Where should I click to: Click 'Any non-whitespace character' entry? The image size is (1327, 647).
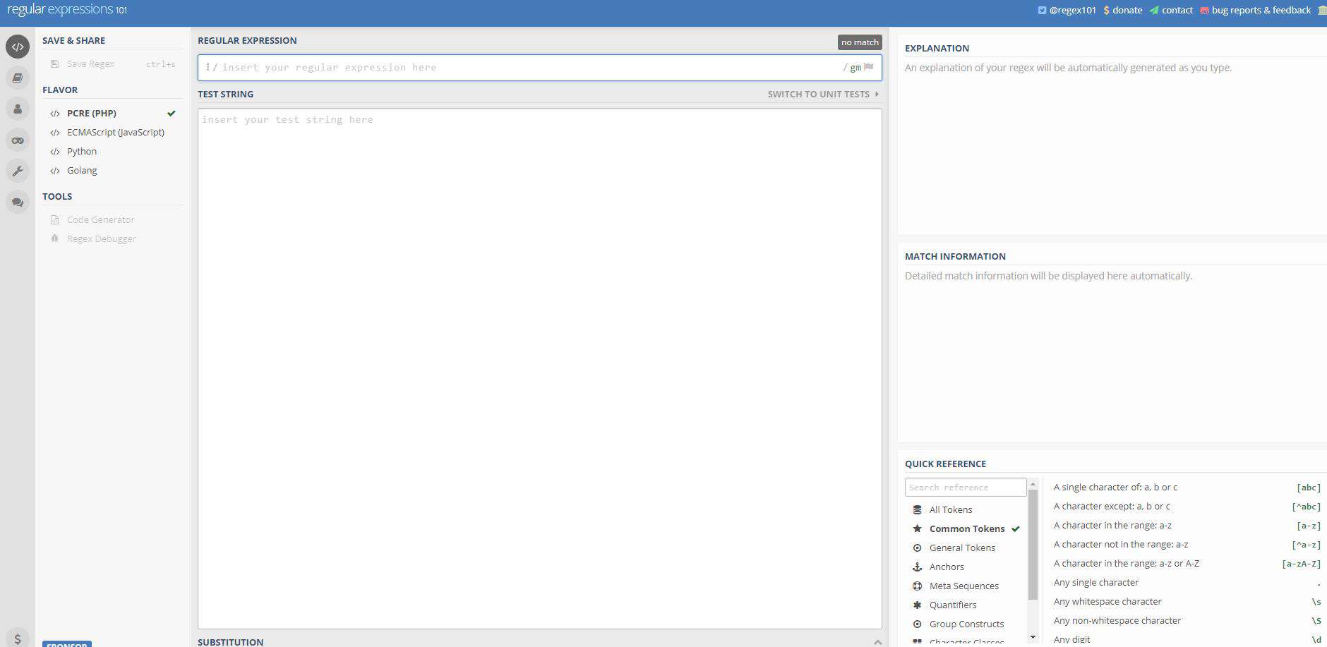coord(1187,620)
